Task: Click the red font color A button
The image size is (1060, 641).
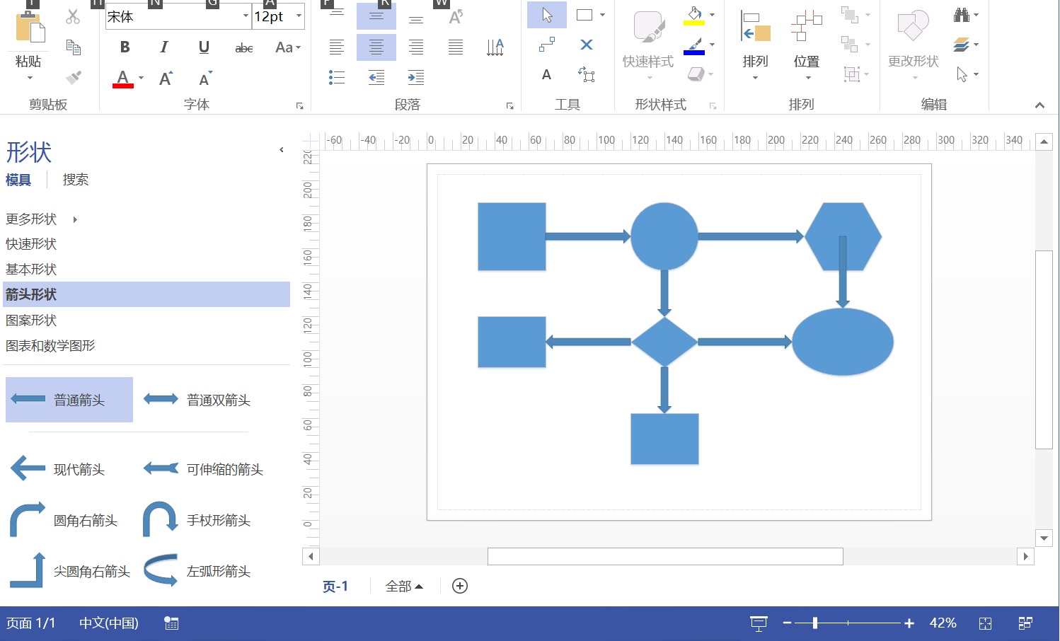Action: 123,78
